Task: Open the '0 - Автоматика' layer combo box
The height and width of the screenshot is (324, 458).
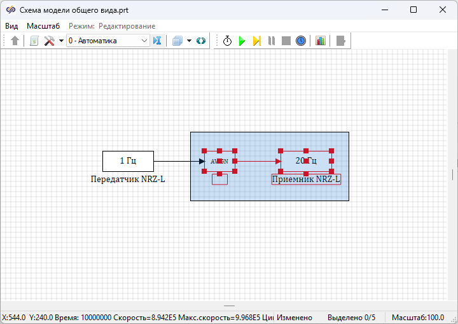Action: coord(108,41)
